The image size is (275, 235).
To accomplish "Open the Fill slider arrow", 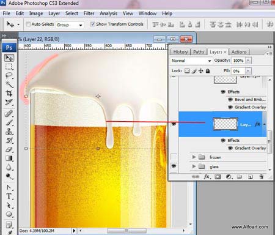I will tap(248, 71).
